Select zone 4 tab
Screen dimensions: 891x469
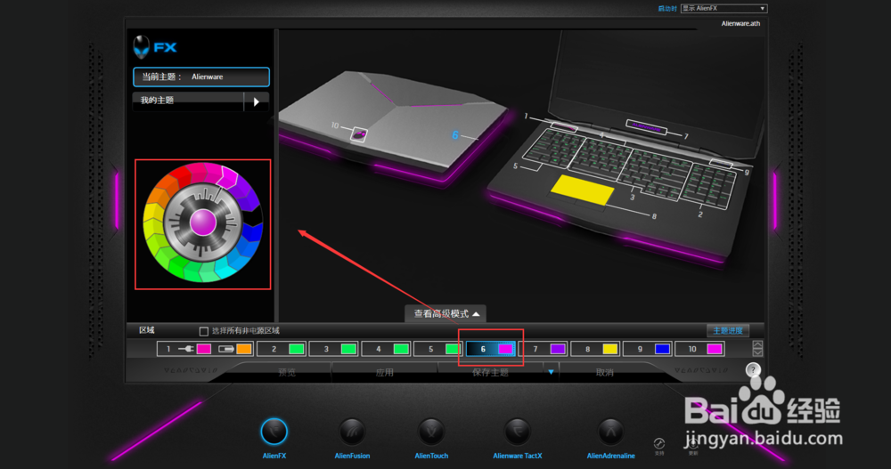385,349
